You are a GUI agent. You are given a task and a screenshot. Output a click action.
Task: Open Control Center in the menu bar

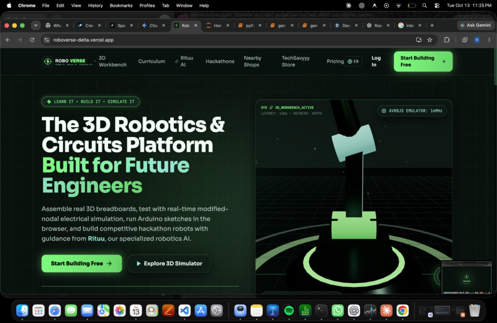click(437, 6)
